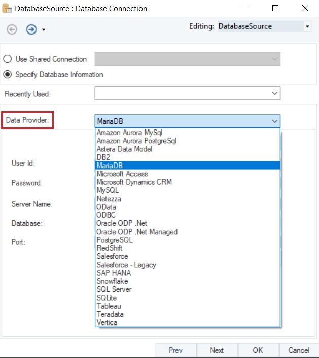Select Oracle ODP .Net Managed

188,232
